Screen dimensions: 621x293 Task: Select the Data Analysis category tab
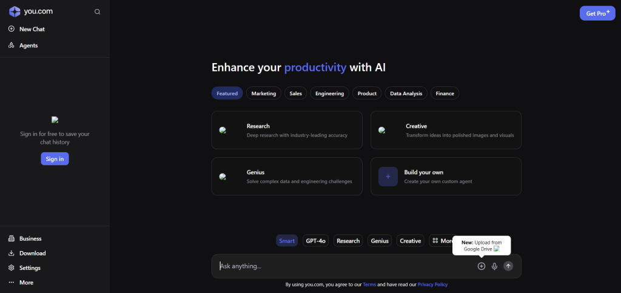pos(407,93)
